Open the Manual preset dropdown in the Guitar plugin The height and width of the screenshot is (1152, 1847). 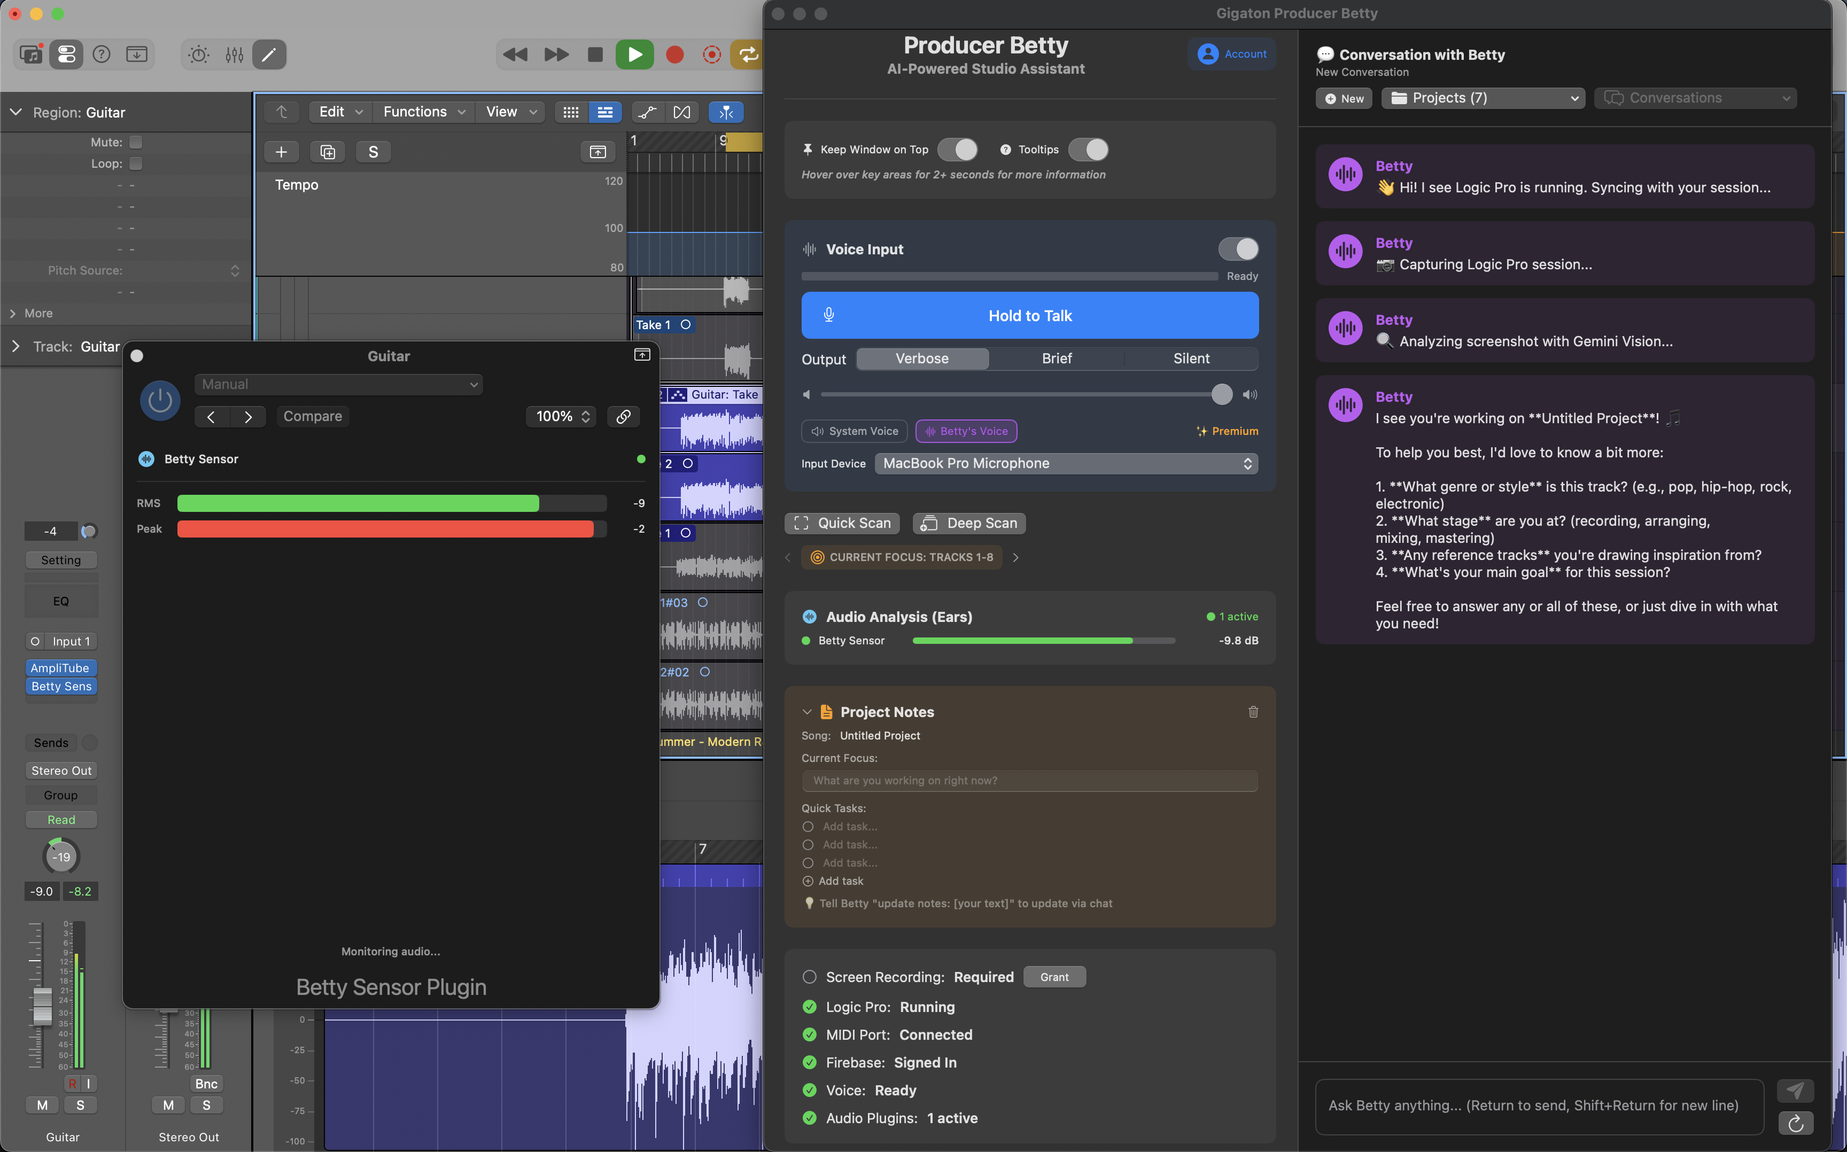click(x=338, y=384)
